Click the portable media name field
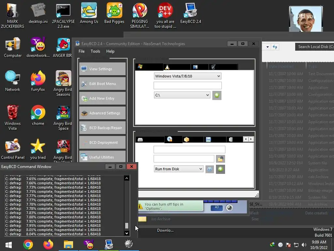This screenshot has width=334, height=251. 190,149
